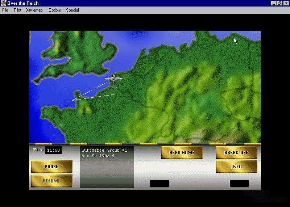Click the INFO button
Image resolution: width=290 pixels, height=207 pixels.
236,166
